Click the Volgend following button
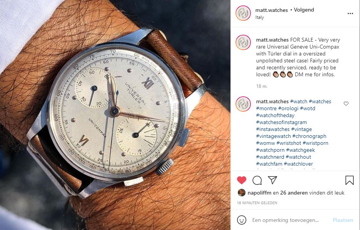The image size is (360, 230). pos(304,10)
